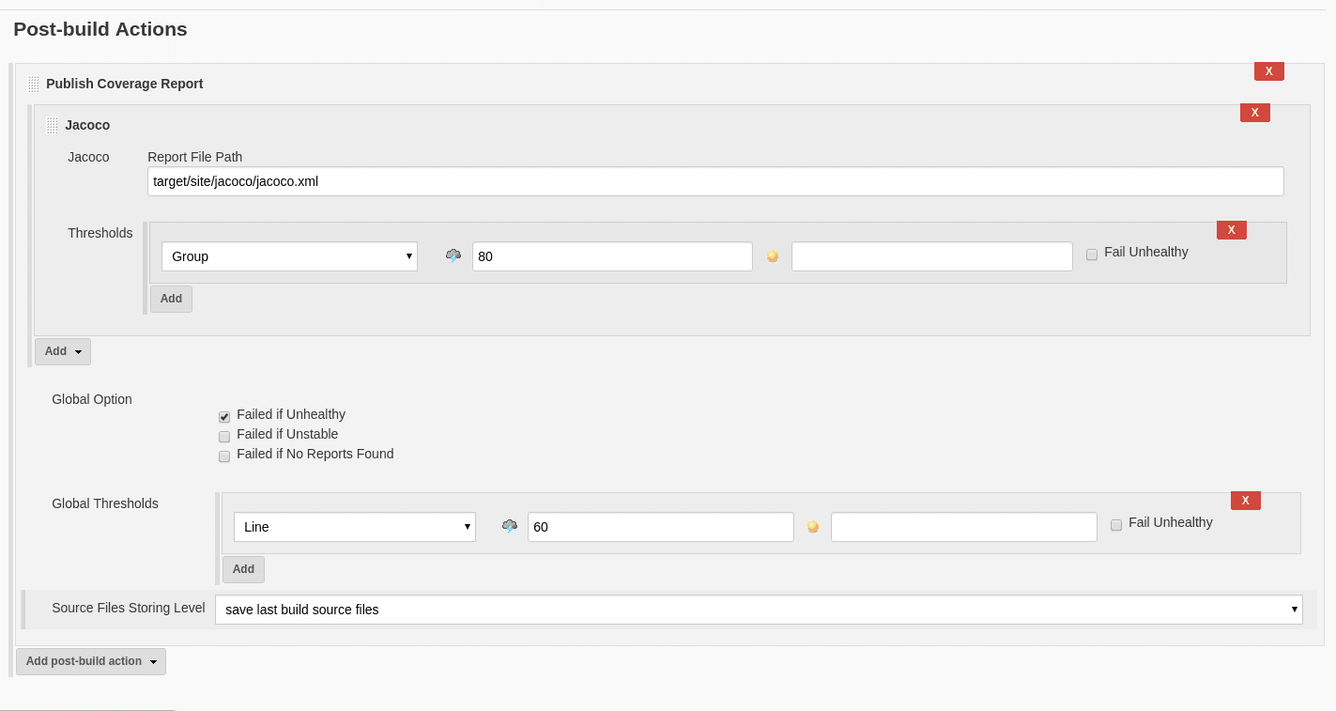Open the Line dropdown in Global Thresholds
Image resolution: width=1336 pixels, height=711 pixels.
tap(354, 526)
